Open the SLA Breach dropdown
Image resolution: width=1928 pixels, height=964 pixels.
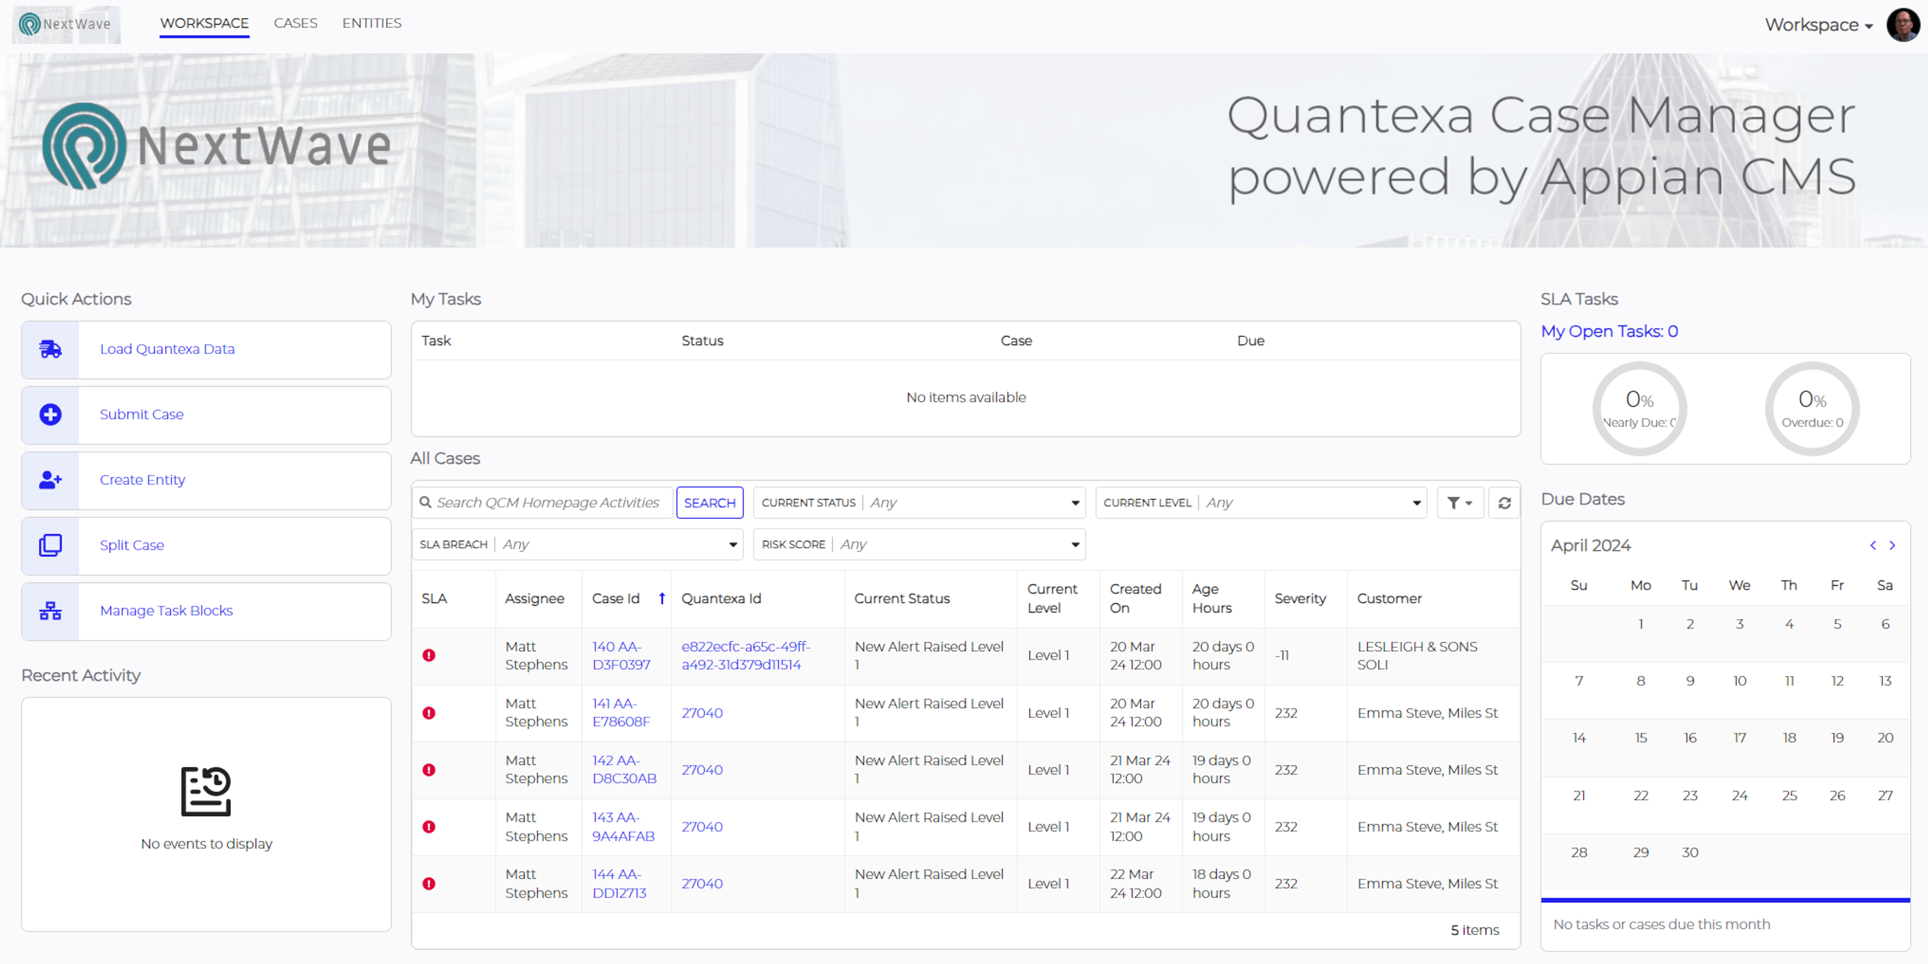click(x=577, y=545)
